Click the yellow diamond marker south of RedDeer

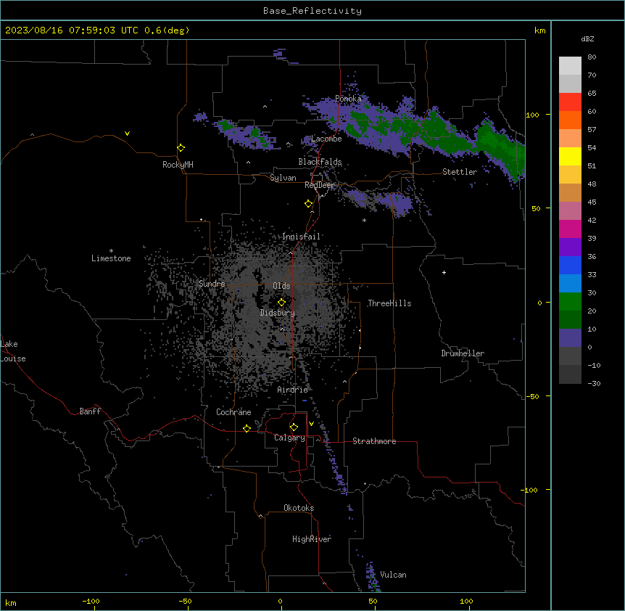pyautogui.click(x=308, y=204)
